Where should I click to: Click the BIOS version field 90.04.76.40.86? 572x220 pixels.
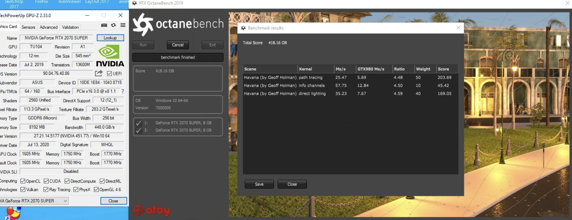56,74
